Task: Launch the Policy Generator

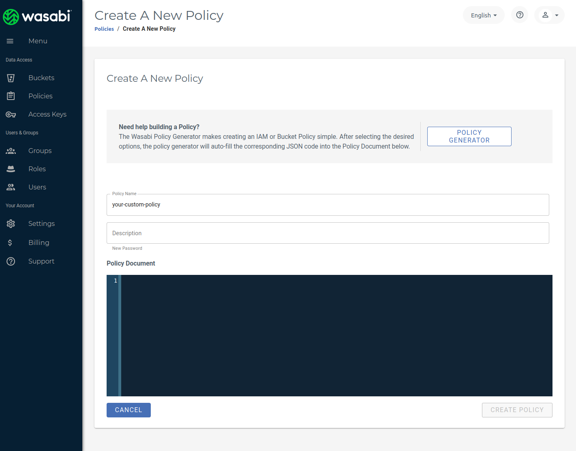Action: tap(469, 136)
